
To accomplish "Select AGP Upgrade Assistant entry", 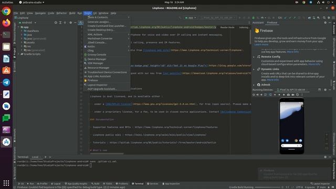I will pyautogui.click(x=107, y=89).
